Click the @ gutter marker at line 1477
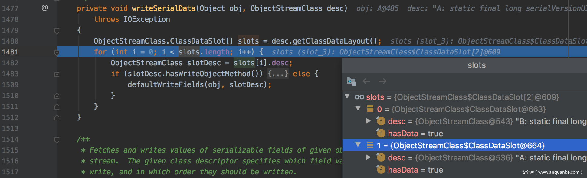587x178 pixels. 44,8
